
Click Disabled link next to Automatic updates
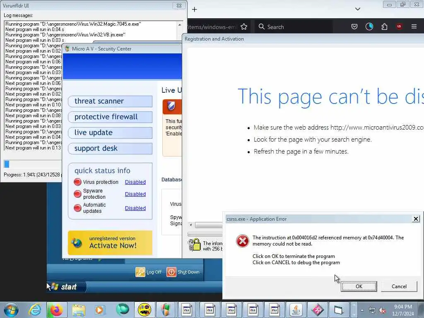click(135, 208)
